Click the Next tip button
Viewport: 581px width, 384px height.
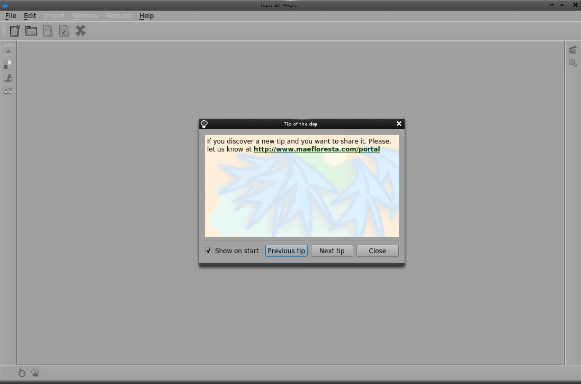[332, 251]
